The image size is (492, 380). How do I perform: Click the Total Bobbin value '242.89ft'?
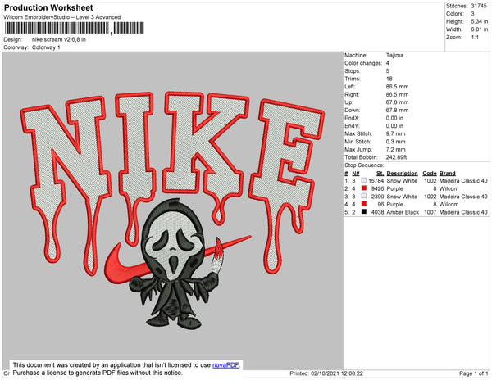(396, 157)
